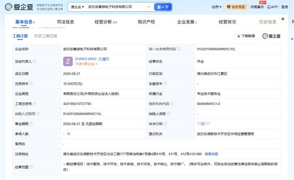Click the 下载数据 download button
This screenshot has height=180, width=294.
click(x=246, y=36)
